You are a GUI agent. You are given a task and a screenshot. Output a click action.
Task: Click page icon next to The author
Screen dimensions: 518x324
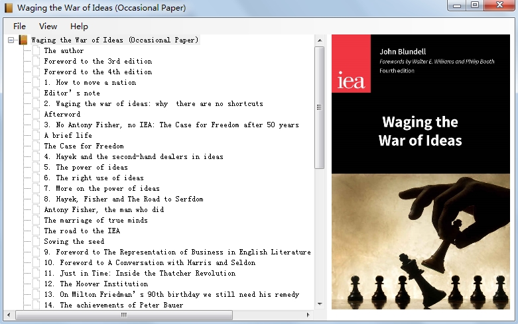point(36,50)
